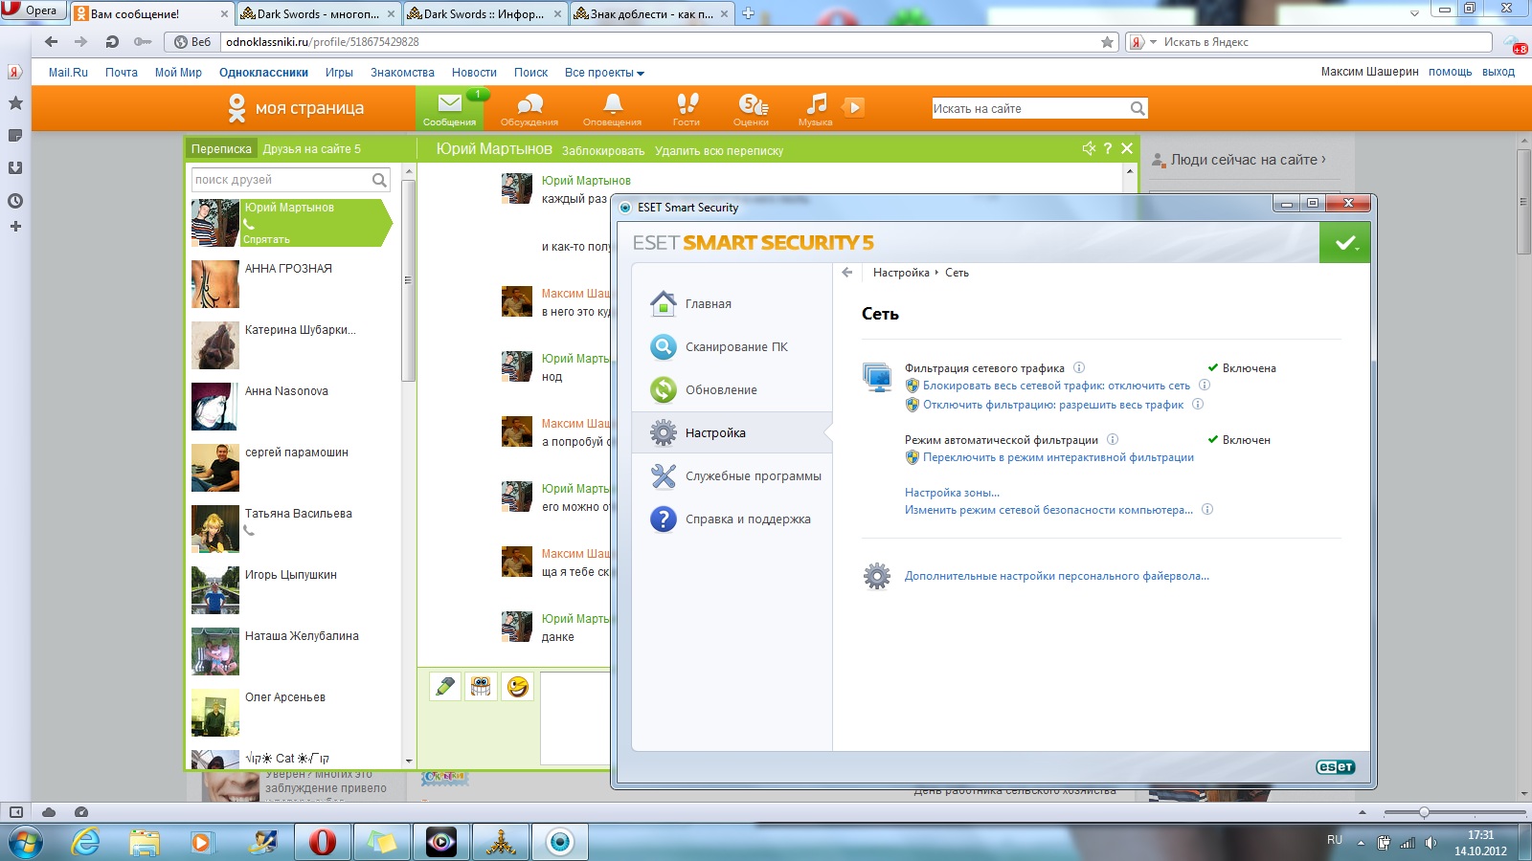Click Блокировать весь сетевой трафик link
This screenshot has width=1532, height=861.
coord(1056,386)
